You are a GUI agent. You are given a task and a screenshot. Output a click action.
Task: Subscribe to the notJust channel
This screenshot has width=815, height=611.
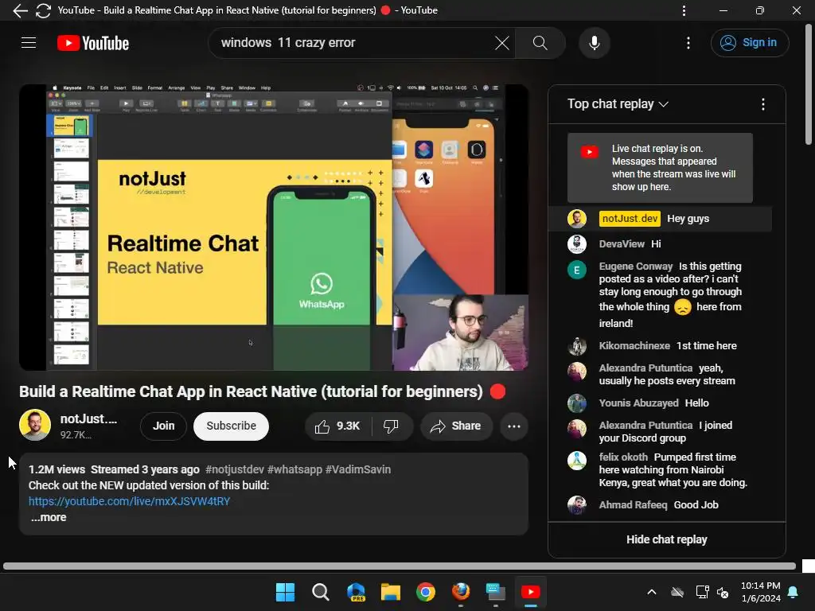point(232,426)
